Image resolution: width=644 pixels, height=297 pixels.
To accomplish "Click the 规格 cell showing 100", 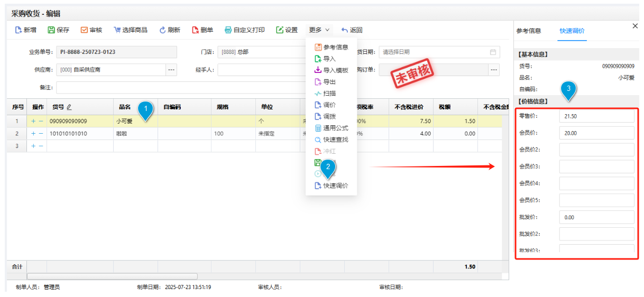I will 234,134.
